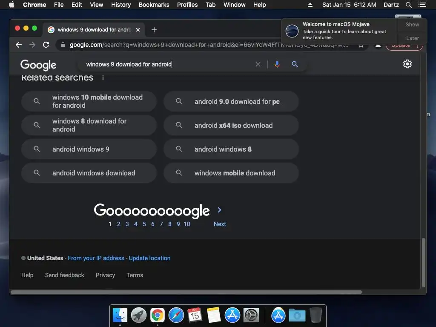436x327 pixels.
Task: Select 'windows mobile download' related search
Action: tap(231, 173)
